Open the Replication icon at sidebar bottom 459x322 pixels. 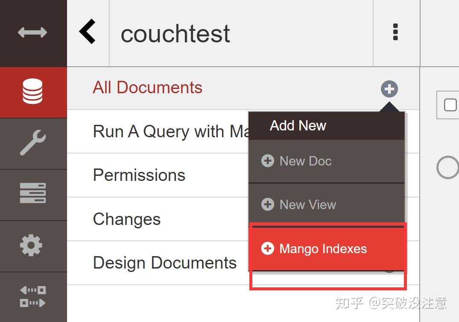(x=33, y=296)
